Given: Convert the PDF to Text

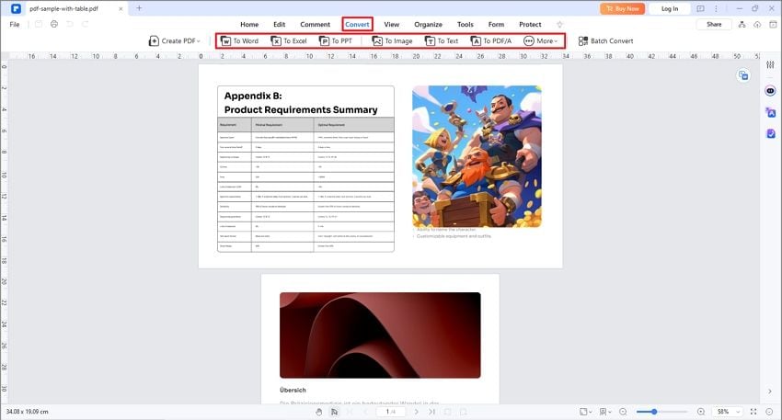Looking at the screenshot, I should pos(442,40).
